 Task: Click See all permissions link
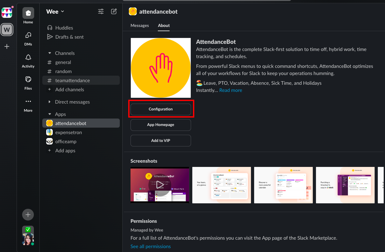pos(150,246)
